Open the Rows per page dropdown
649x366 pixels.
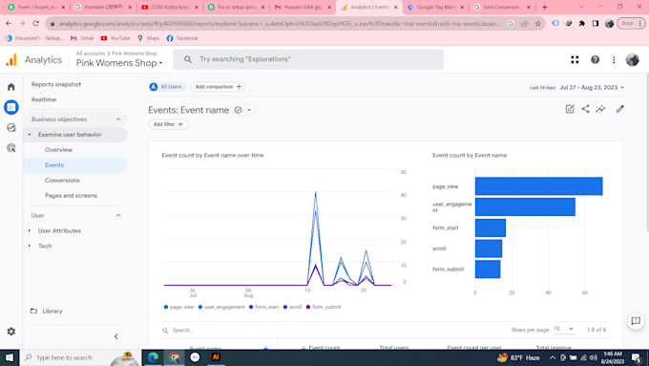(x=564, y=329)
